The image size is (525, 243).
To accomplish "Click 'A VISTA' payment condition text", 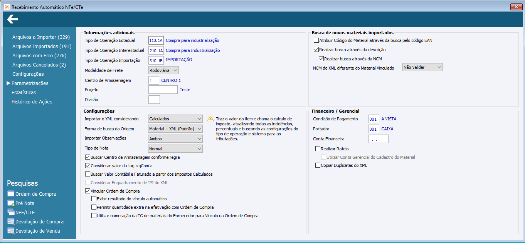I will (x=389, y=119).
